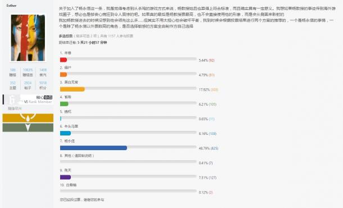Open the 352 threads count link
This screenshot has width=343, height=208.
coord(13,83)
